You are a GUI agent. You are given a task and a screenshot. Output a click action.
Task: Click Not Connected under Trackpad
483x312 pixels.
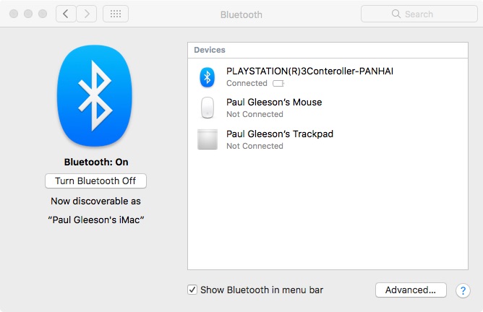click(x=255, y=146)
